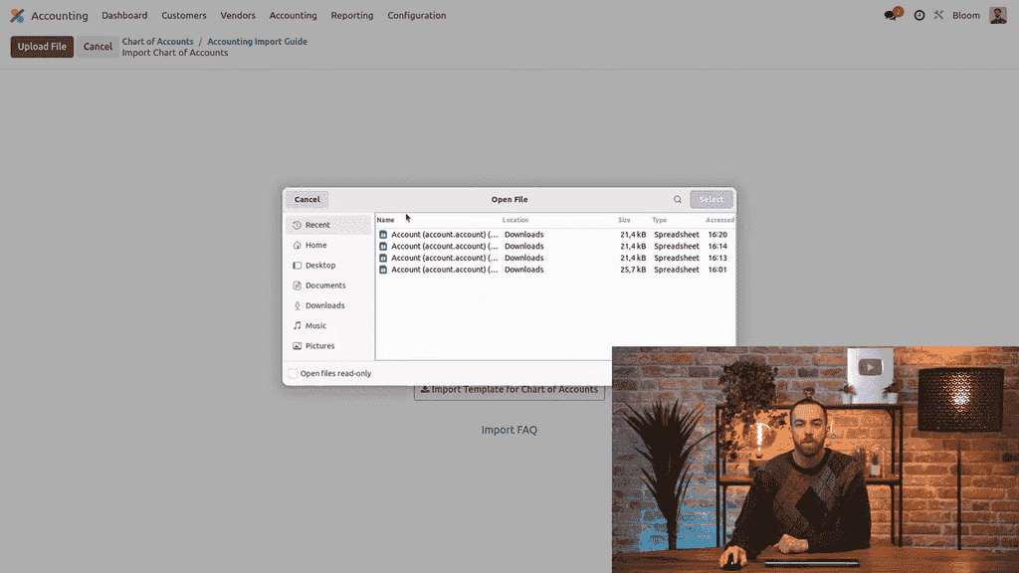Click the Upload File button

pyautogui.click(x=42, y=47)
